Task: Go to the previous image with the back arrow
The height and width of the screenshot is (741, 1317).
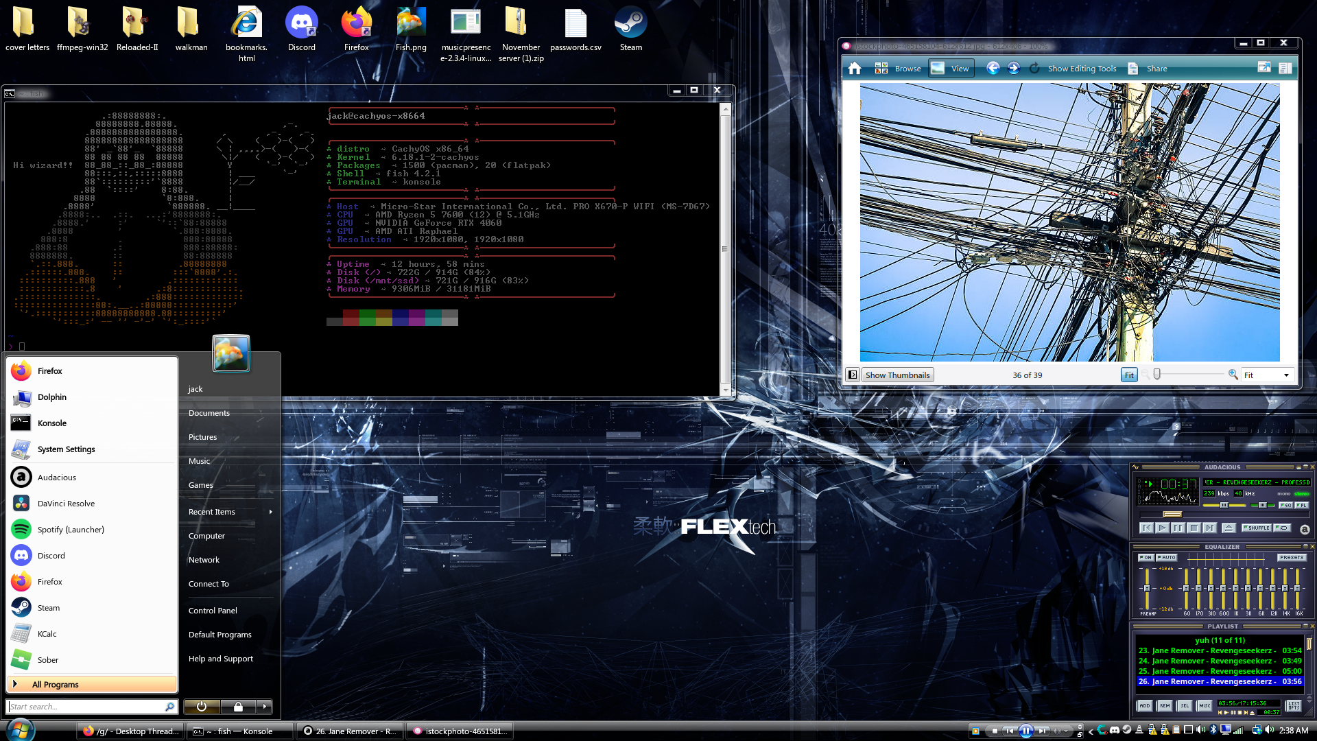Action: tap(993, 68)
